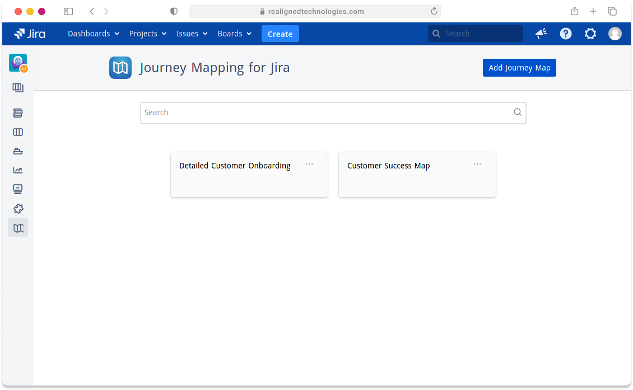
Task: Click the Add Journey Map button
Action: 519,68
